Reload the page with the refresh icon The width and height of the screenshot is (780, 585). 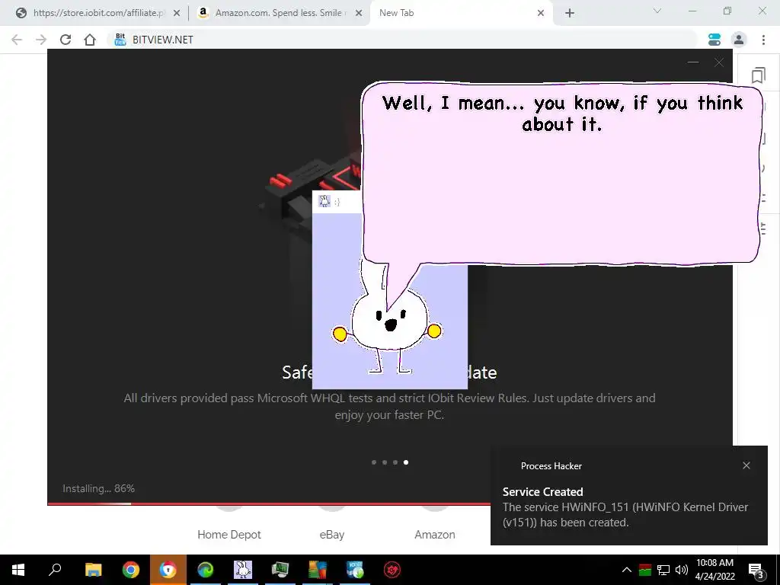[66, 40]
